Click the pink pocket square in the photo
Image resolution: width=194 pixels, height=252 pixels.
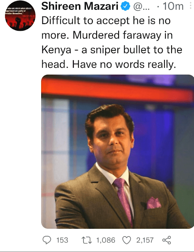pyautogui.click(x=154, y=203)
